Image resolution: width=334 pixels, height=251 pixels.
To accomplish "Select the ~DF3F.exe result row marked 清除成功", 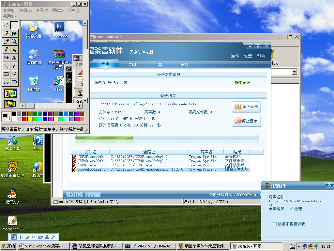I will [x=161, y=157].
